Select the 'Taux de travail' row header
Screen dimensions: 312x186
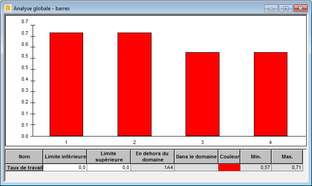(24, 168)
